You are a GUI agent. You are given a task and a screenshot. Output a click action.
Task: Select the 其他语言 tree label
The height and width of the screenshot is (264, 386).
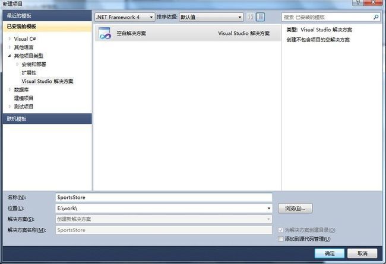pos(24,47)
